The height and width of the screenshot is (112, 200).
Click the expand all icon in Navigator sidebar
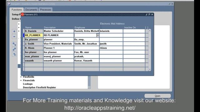14,49
